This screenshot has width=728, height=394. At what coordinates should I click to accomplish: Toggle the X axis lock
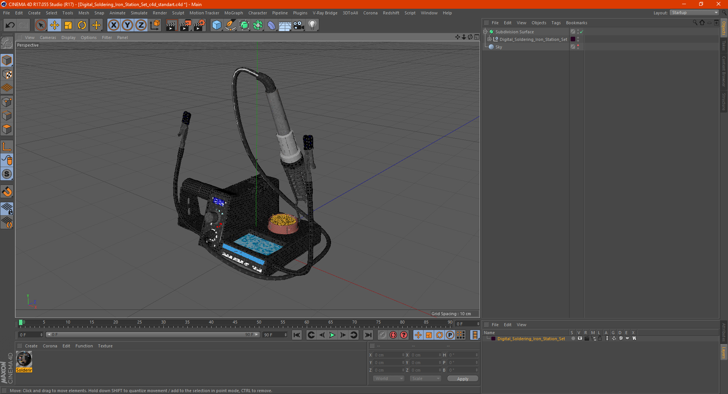click(113, 25)
